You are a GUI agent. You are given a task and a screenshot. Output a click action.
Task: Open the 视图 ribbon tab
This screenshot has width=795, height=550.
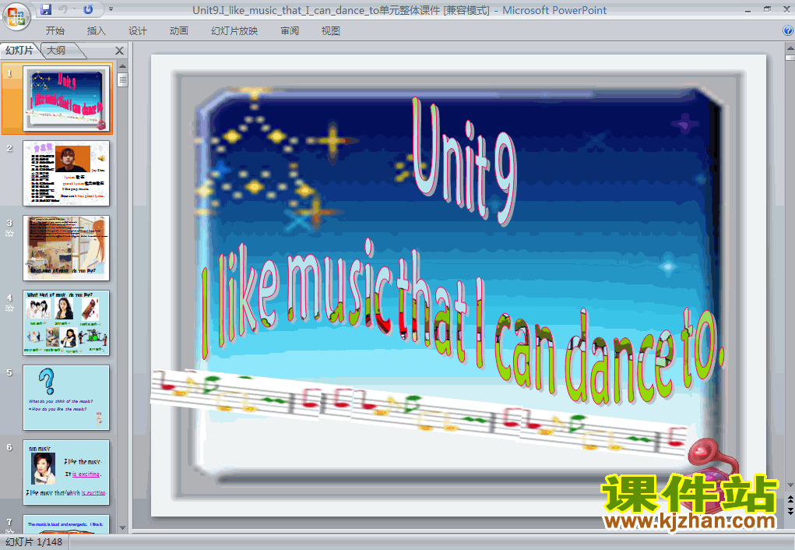[331, 31]
